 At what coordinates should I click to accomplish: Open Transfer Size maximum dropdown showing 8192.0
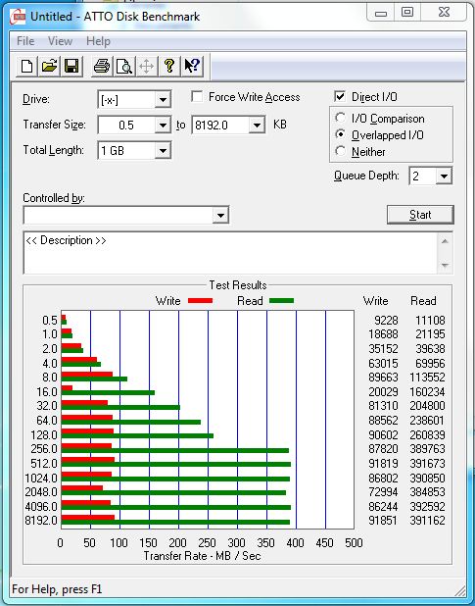[x=257, y=126]
